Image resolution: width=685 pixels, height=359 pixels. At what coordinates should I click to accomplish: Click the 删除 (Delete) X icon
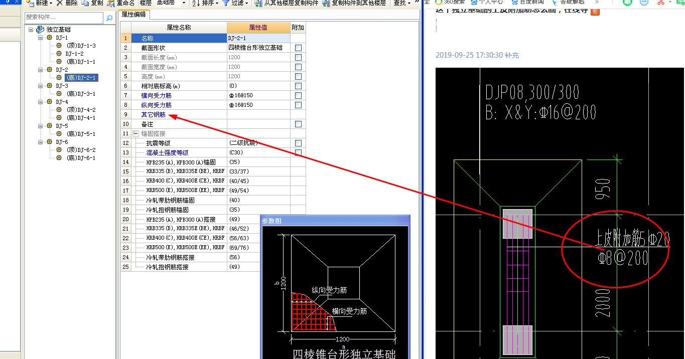tap(60, 3)
